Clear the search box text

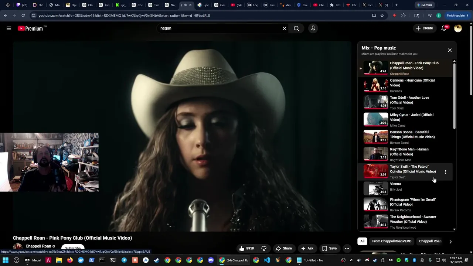(x=285, y=28)
